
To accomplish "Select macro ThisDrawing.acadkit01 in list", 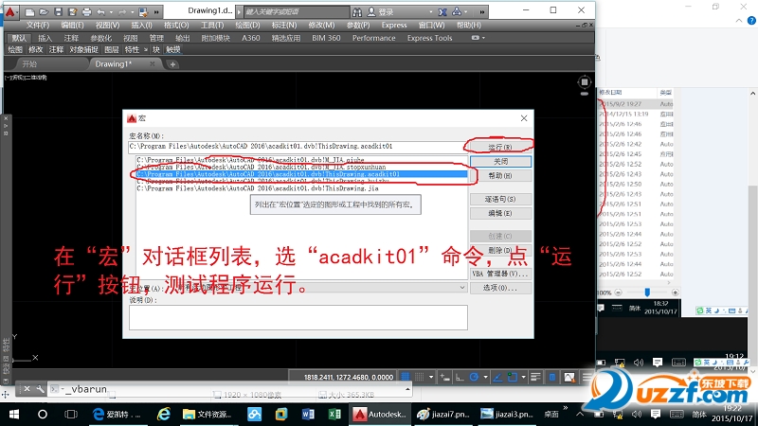I will pos(301,174).
